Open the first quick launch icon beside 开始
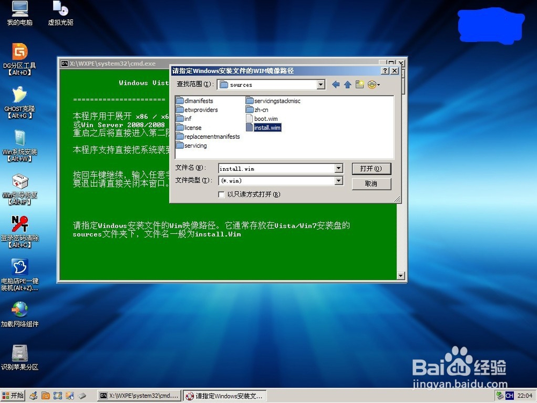This screenshot has width=537, height=403. pyautogui.click(x=33, y=396)
